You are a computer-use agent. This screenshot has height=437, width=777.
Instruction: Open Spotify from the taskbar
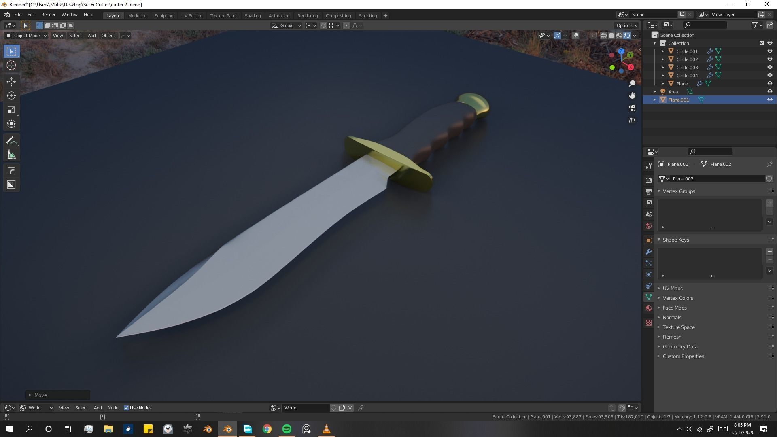[x=287, y=429]
